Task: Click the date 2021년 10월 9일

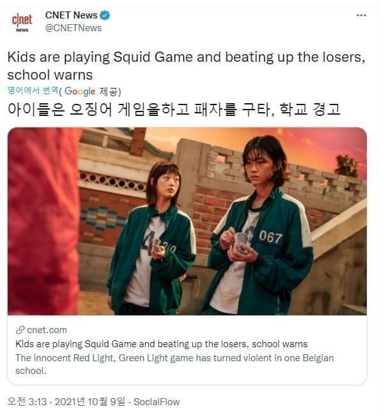Action: coord(90,402)
